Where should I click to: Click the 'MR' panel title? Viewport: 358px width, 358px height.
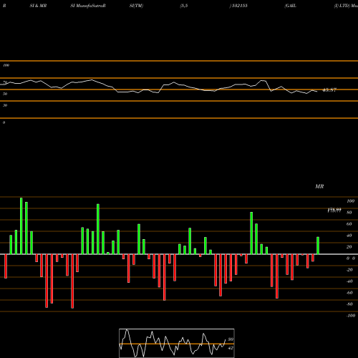(x=319, y=186)
